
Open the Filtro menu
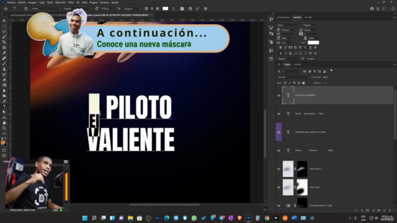pos(71,2)
